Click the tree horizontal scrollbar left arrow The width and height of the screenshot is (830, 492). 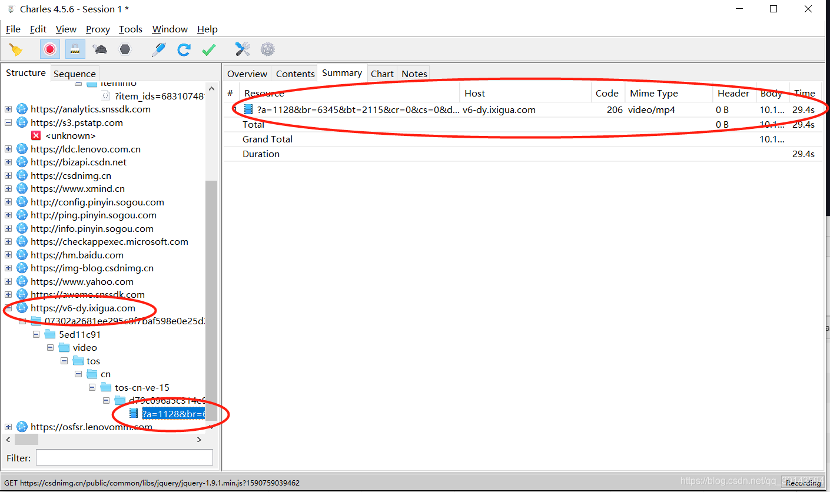8,440
